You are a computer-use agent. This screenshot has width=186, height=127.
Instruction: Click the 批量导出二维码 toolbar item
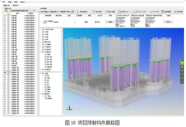click(139, 12)
